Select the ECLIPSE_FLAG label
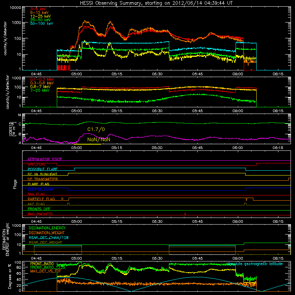 (40, 189)
